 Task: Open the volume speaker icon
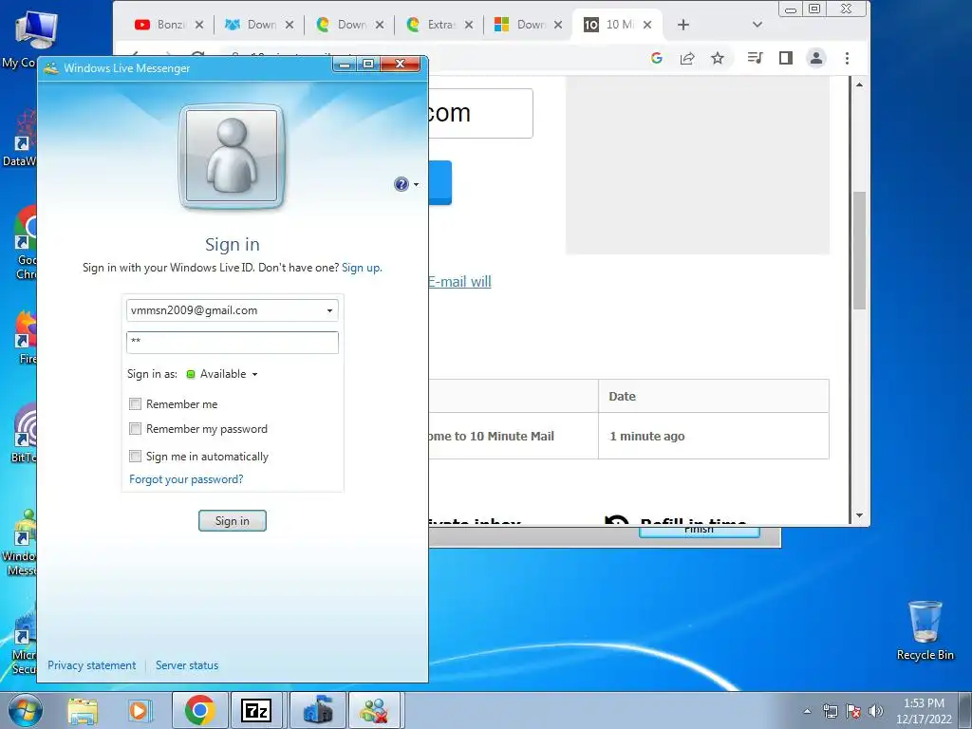[x=875, y=711]
